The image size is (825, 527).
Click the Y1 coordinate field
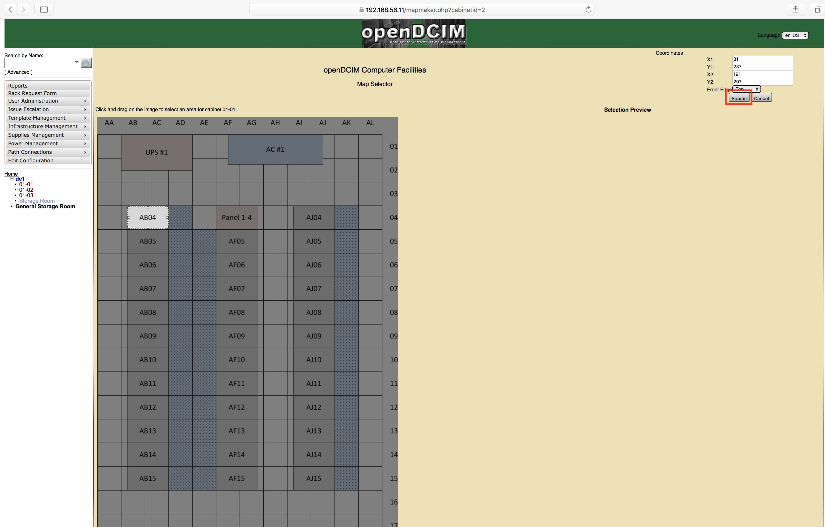tap(762, 67)
